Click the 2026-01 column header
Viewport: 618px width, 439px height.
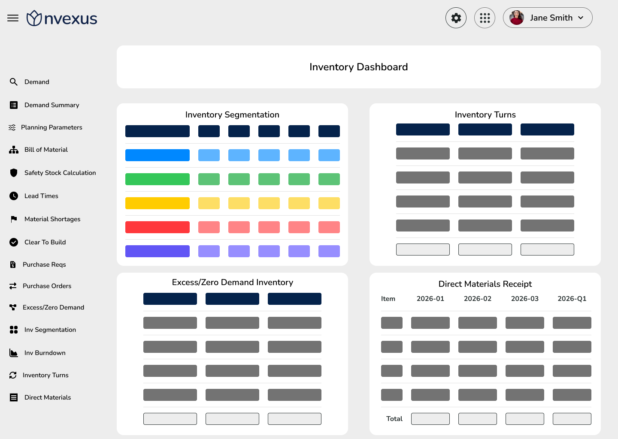[430, 299]
